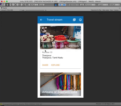Click the console warning icon in status bar
The image size is (121, 106).
tap(1, 104)
